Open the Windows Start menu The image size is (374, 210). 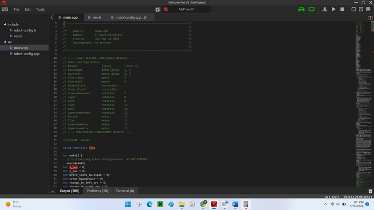pyautogui.click(x=128, y=204)
